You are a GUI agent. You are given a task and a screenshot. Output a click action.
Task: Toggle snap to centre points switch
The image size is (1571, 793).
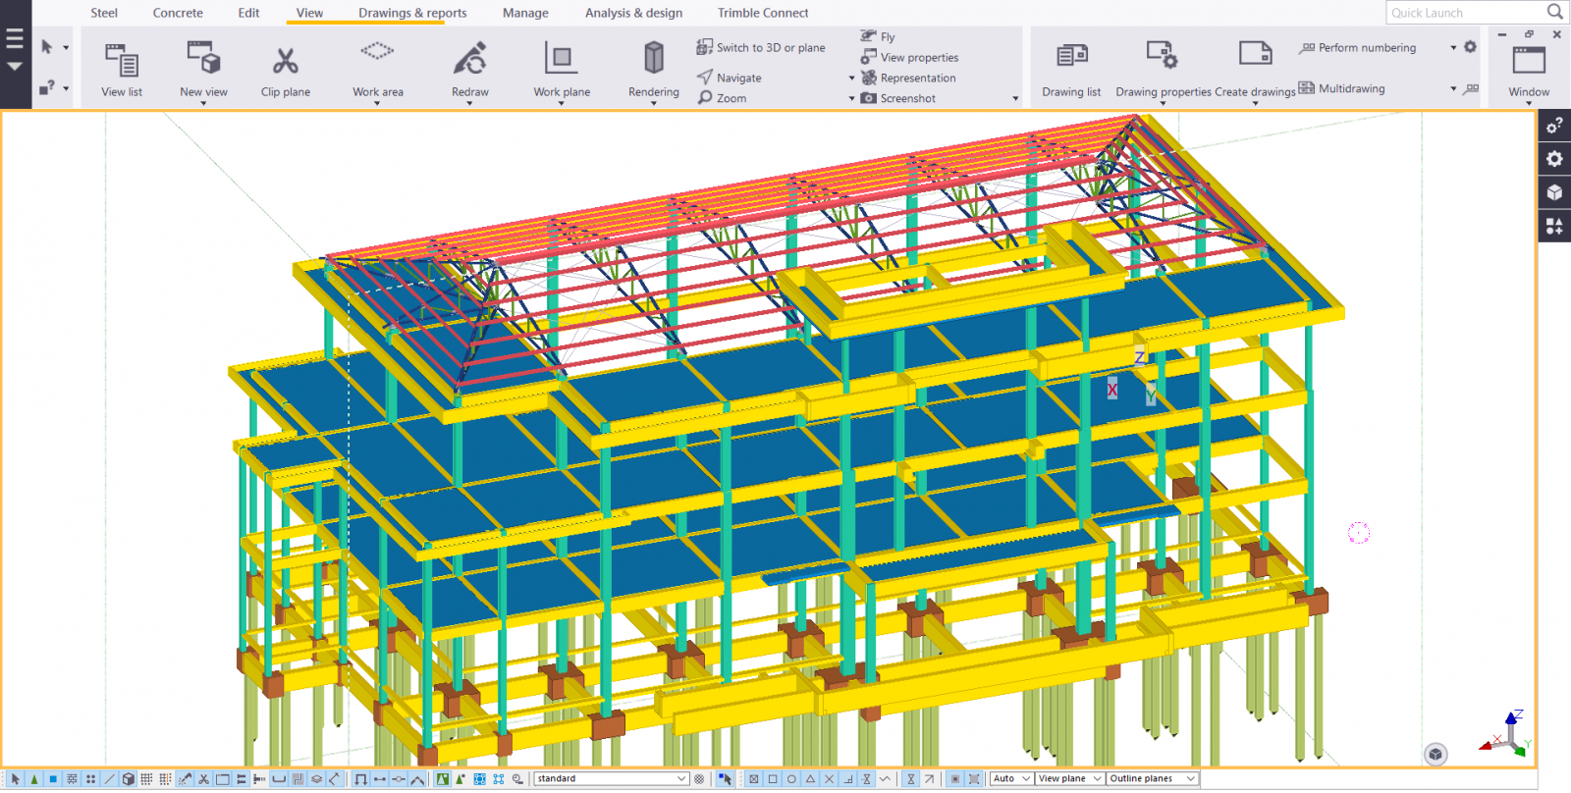[791, 779]
